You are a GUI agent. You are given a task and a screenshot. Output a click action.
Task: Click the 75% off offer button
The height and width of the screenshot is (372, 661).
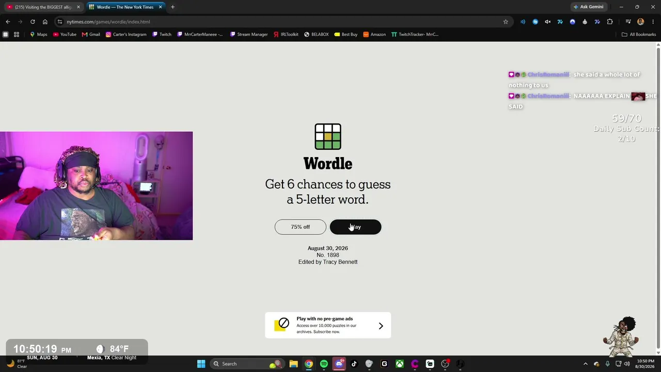[300, 227]
